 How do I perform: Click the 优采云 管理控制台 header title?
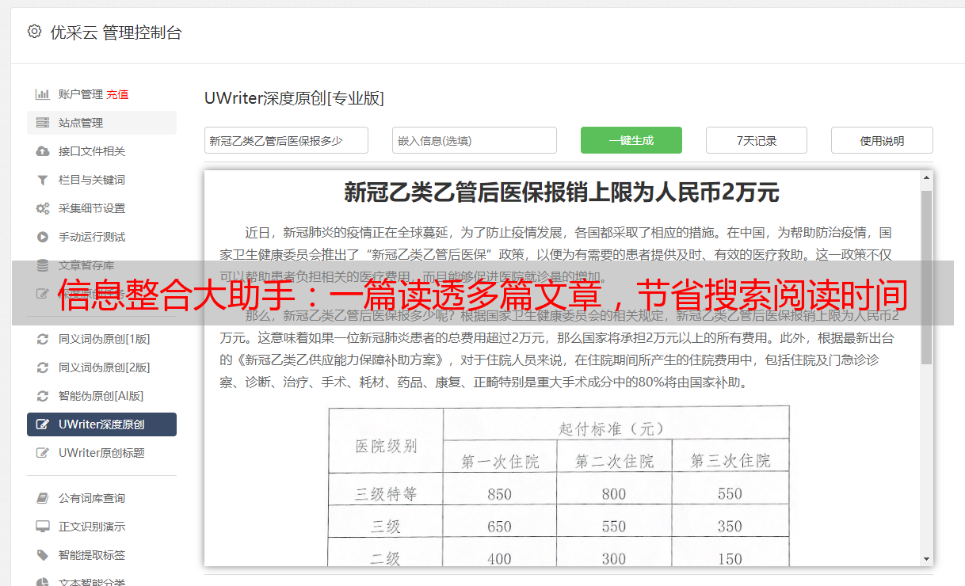tap(116, 32)
